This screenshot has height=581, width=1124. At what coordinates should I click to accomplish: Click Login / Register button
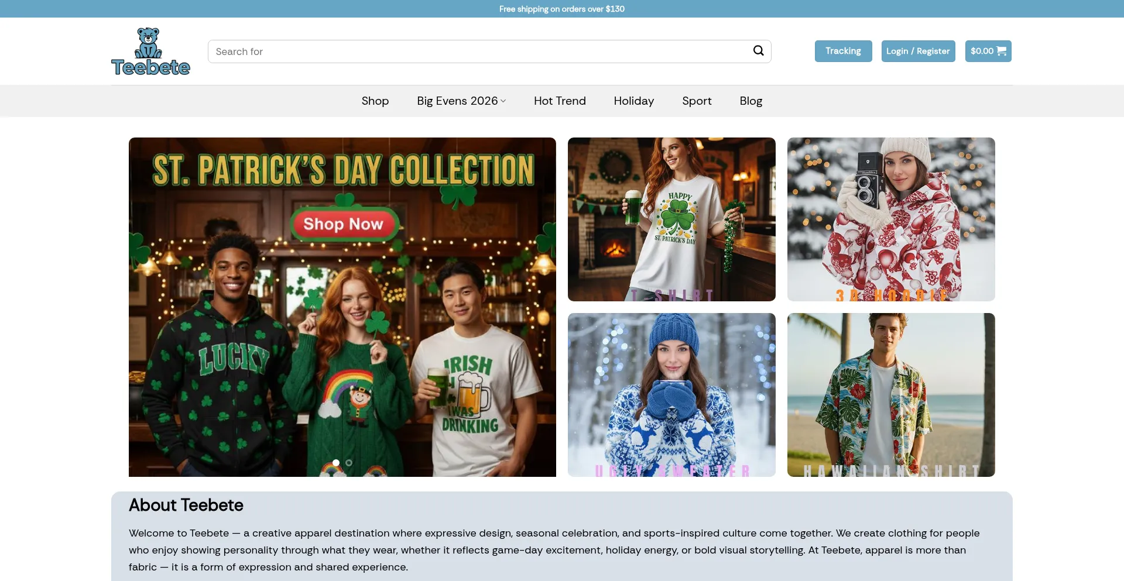coord(918,51)
